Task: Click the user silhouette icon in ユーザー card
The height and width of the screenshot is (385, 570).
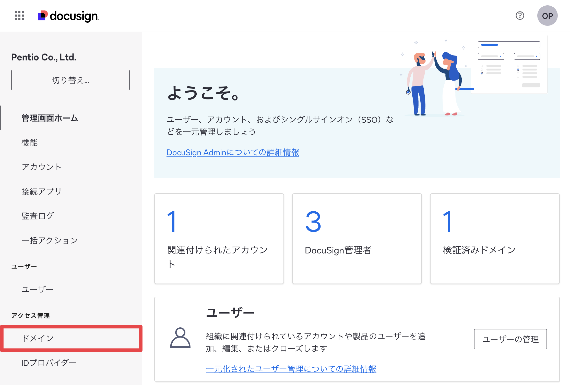Action: pyautogui.click(x=180, y=338)
